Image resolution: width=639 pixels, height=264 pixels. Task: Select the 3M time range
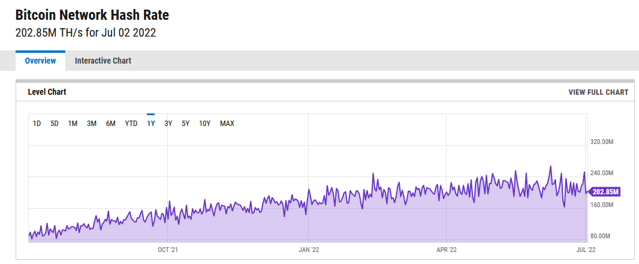92,123
